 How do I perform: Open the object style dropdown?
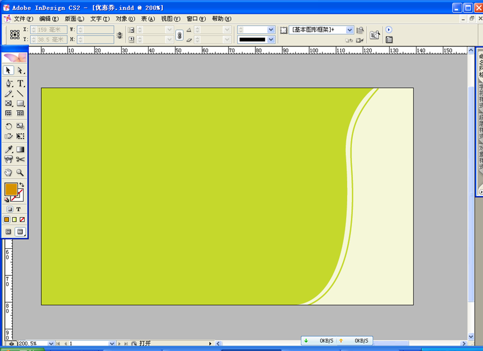point(350,30)
